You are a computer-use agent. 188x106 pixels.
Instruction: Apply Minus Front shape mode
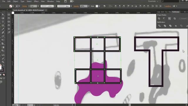pos(164,19)
